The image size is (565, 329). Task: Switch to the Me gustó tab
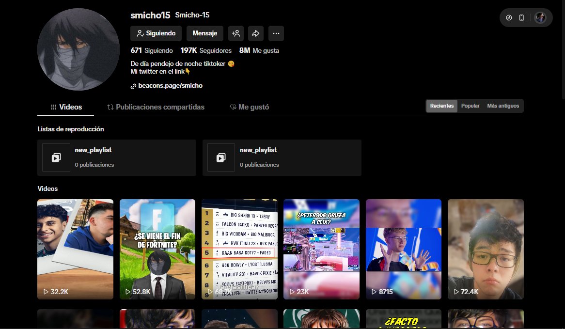(x=250, y=107)
